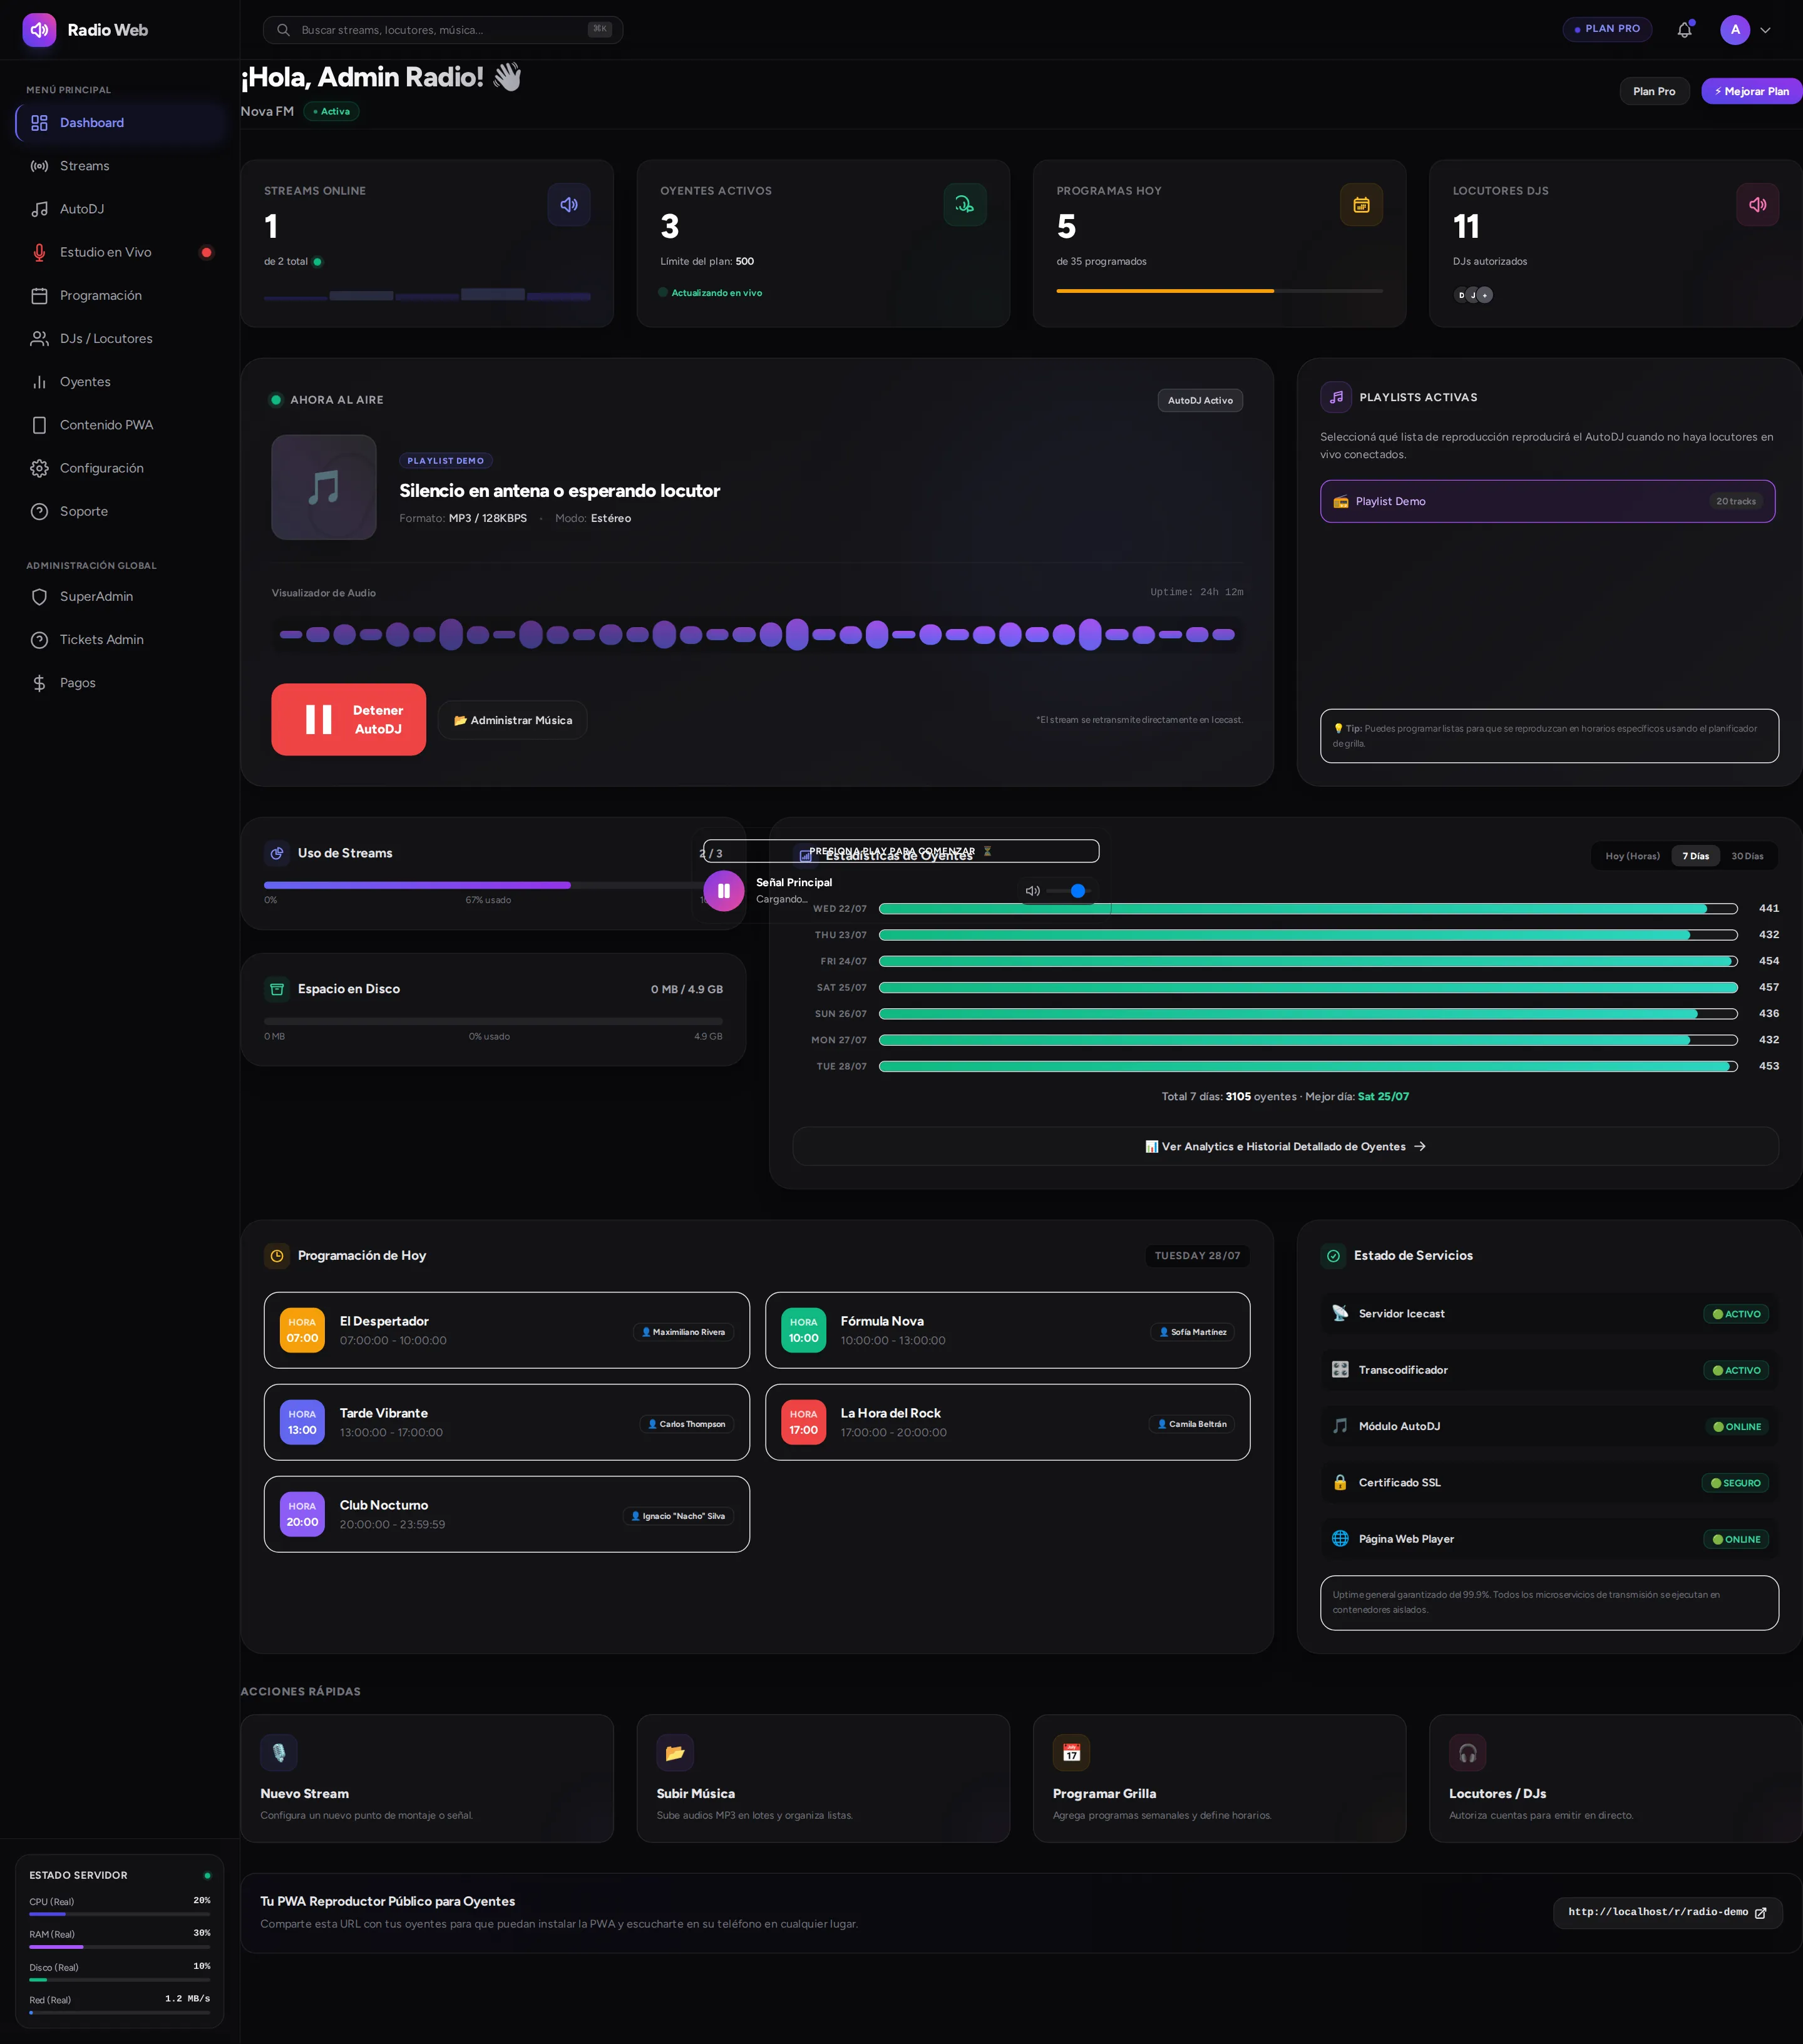Viewport: 1803px width, 2044px height.
Task: Open Estudio en Vivo in sidebar
Action: tap(120, 252)
